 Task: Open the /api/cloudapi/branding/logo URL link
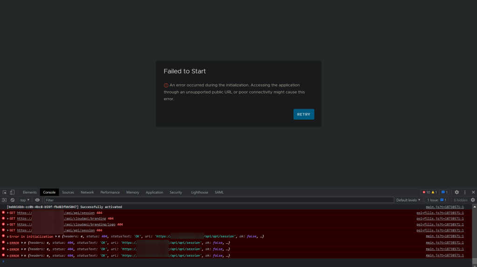66,225
